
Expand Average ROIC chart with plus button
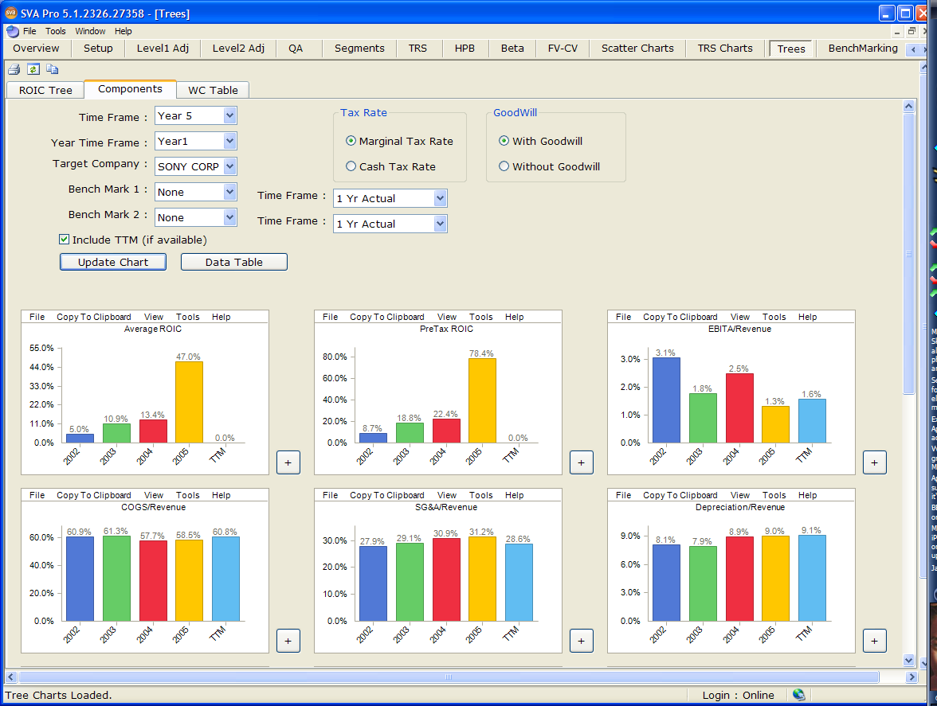[x=288, y=462]
